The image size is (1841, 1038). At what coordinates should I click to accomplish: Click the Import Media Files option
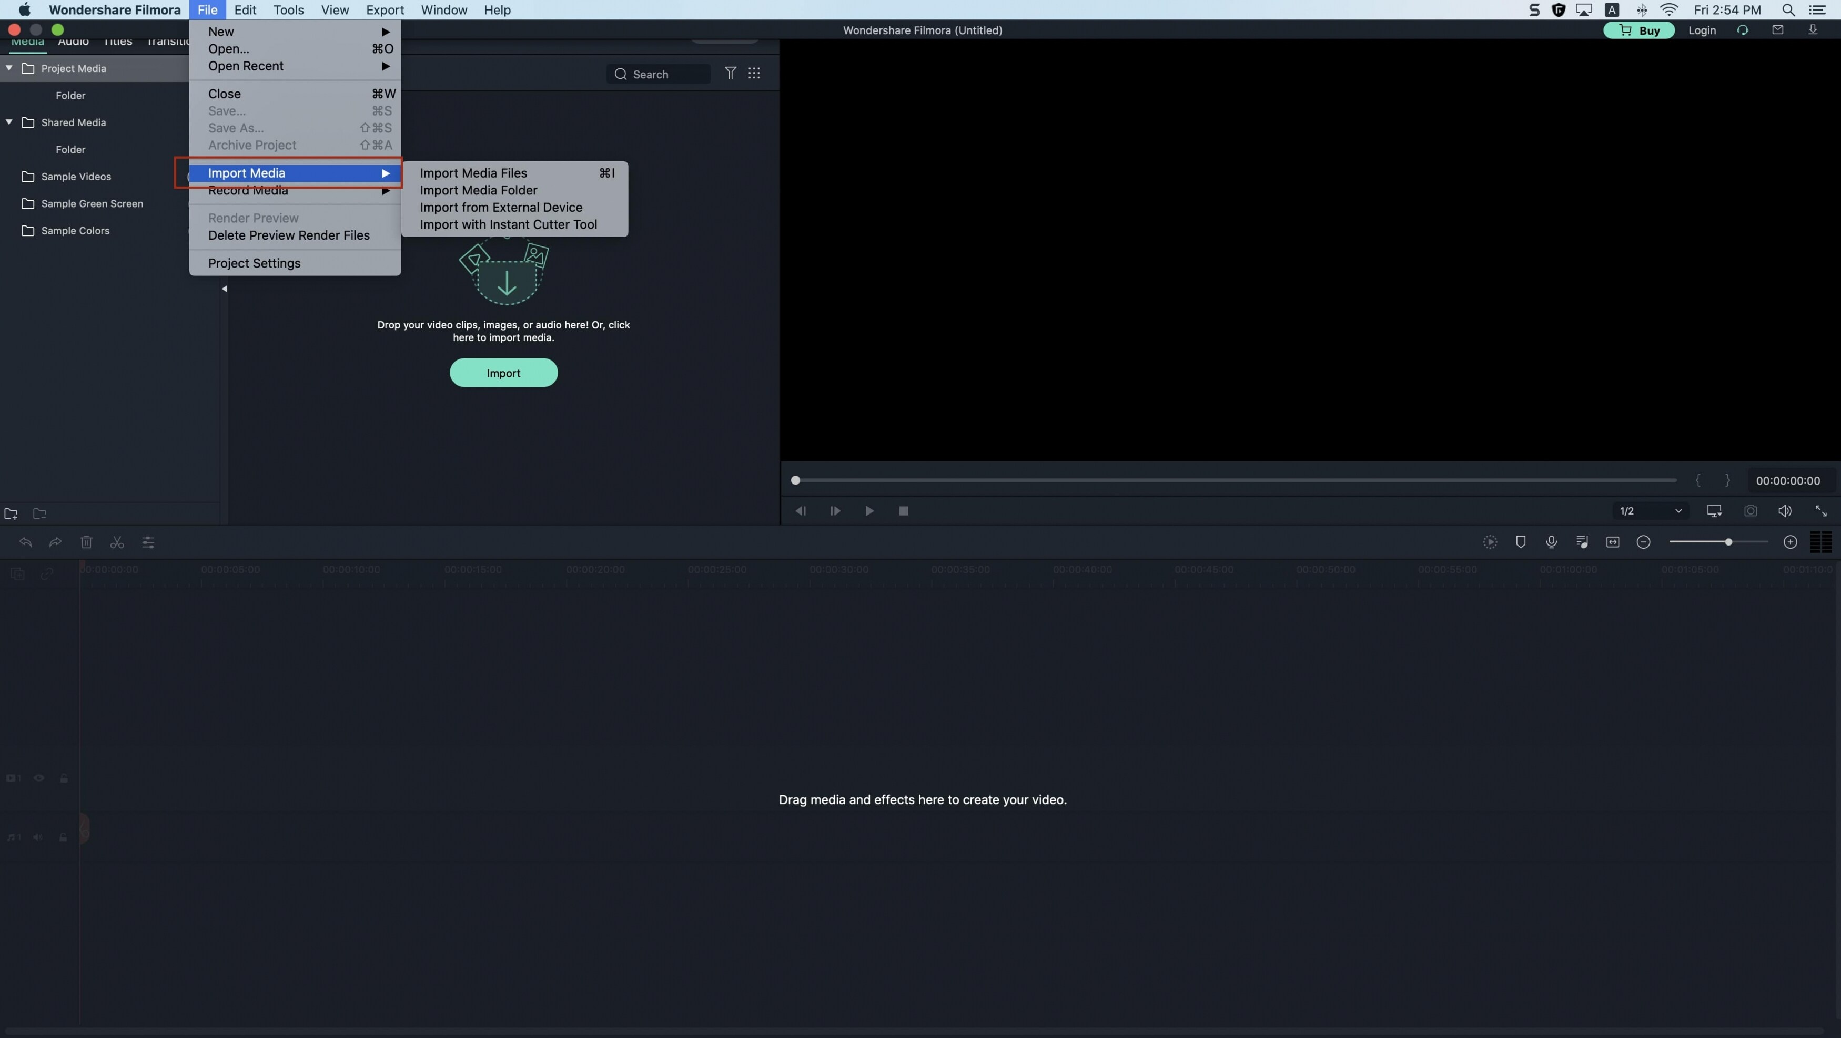473,173
